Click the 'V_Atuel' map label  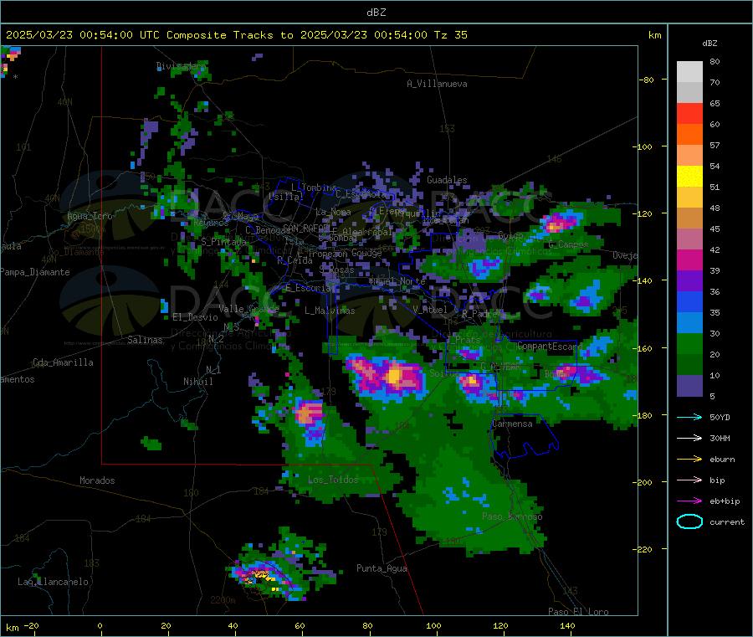point(429,310)
